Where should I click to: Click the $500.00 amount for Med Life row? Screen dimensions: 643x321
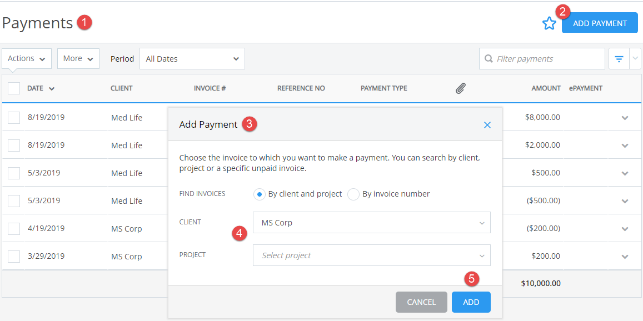[545, 173]
